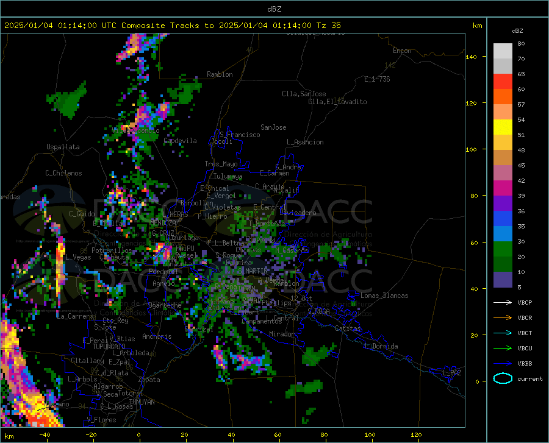Click the Ramblon label near top
Viewport: 549px width, 443px height.
click(x=220, y=74)
